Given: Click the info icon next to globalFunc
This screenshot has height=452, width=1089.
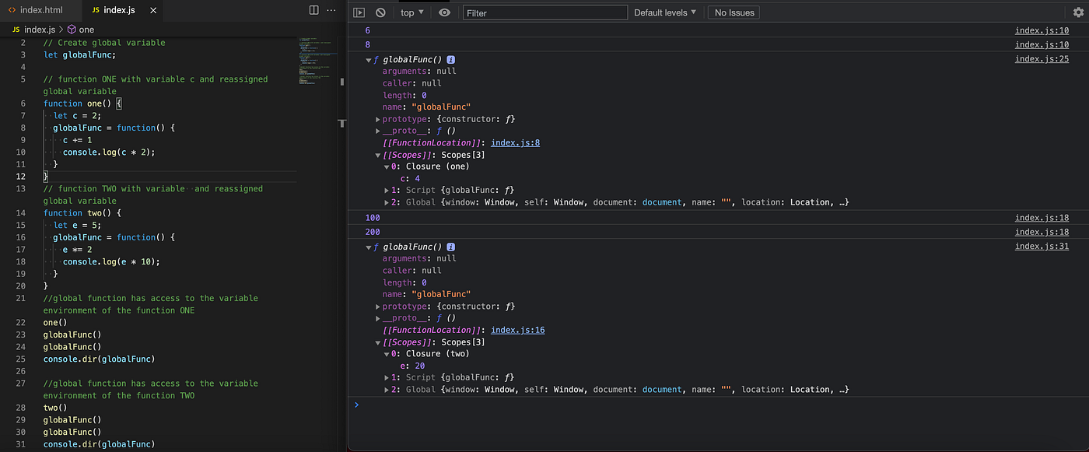Looking at the screenshot, I should coord(450,59).
